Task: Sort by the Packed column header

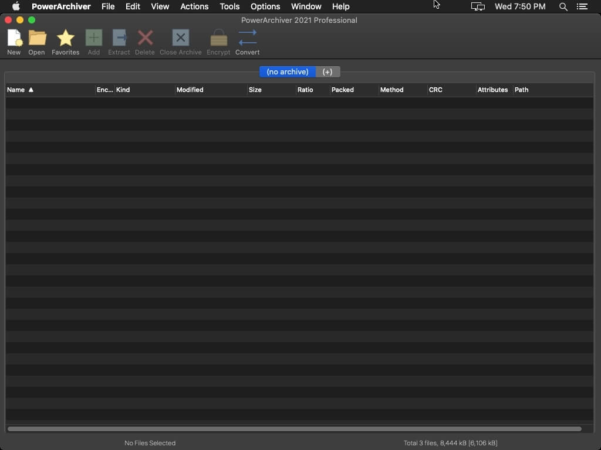Action: [x=354, y=90]
